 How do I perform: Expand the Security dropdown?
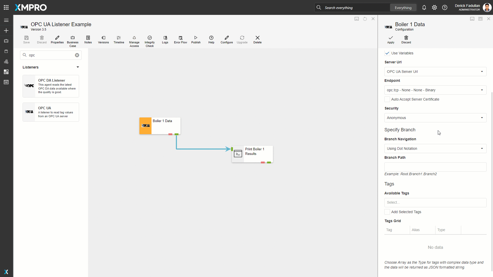435,118
